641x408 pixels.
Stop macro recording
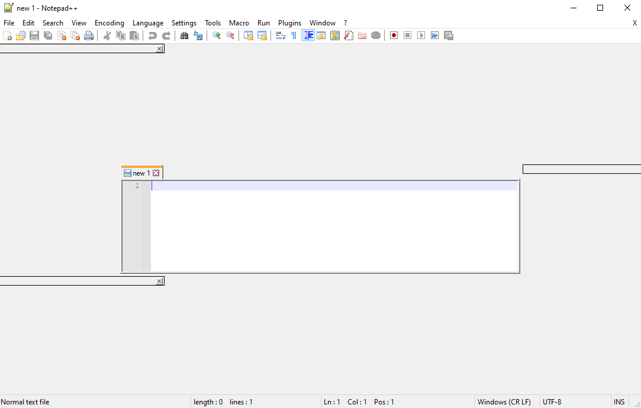coord(408,35)
